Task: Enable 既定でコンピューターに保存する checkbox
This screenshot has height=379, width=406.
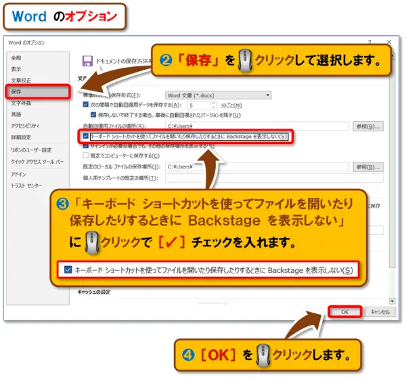Action: [86, 156]
